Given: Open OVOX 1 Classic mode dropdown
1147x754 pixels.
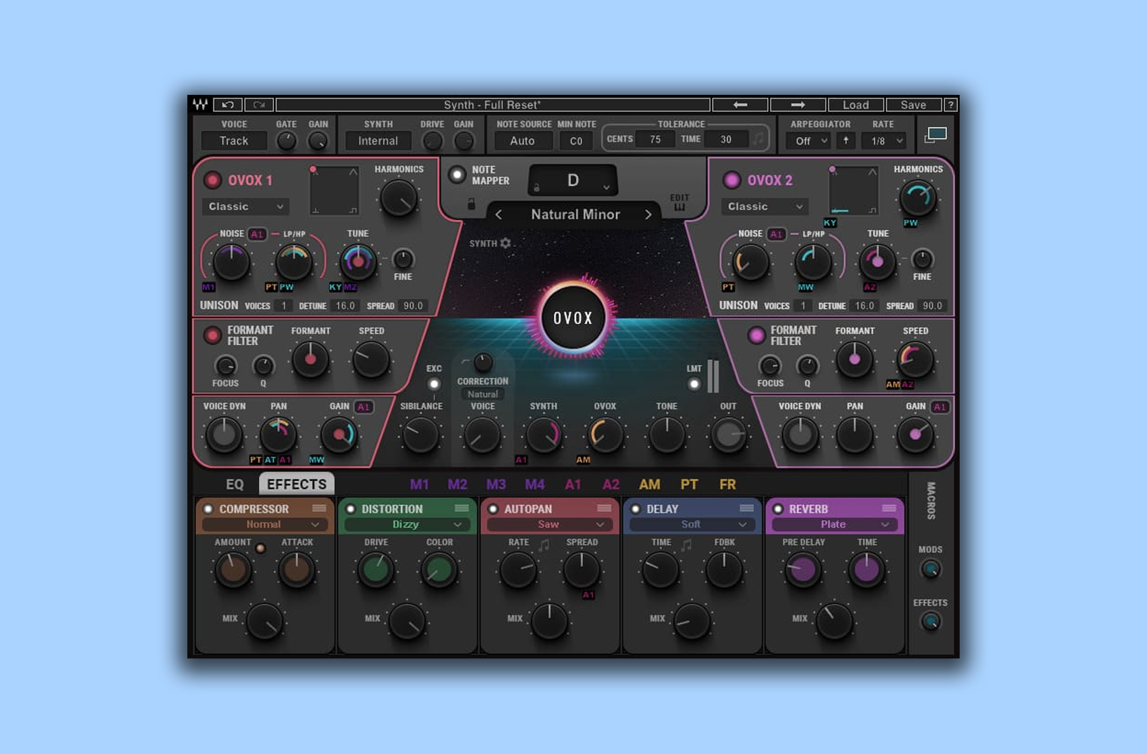Looking at the screenshot, I should tap(245, 206).
